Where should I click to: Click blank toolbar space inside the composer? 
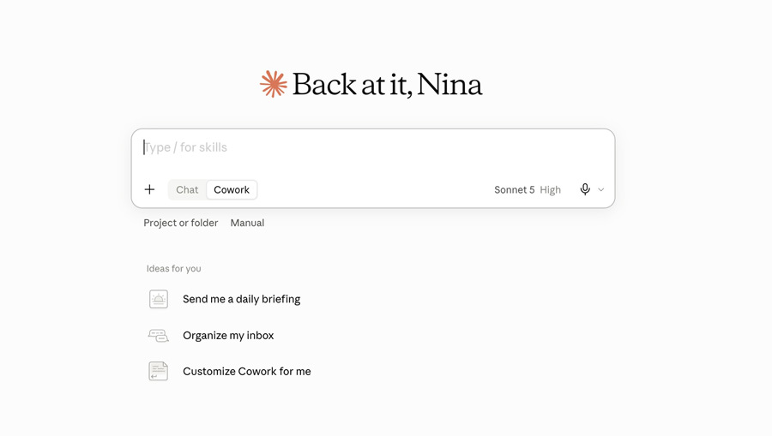point(374,190)
